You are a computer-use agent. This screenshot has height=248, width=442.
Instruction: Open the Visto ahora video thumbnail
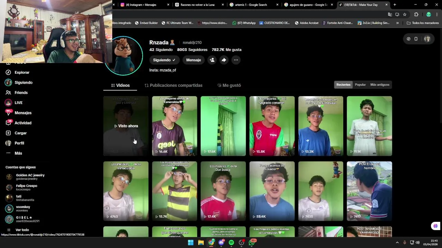tap(126, 126)
